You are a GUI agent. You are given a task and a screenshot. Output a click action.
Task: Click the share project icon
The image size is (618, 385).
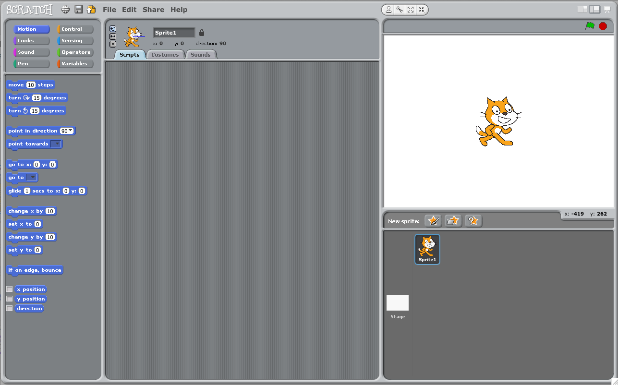91,10
